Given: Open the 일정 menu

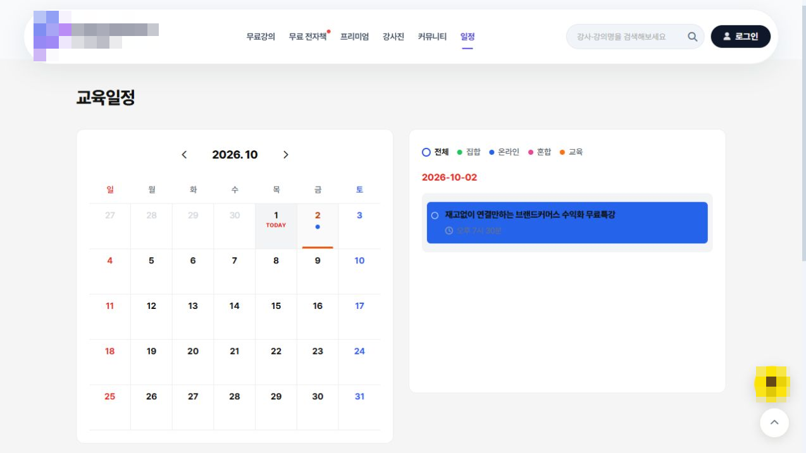Looking at the screenshot, I should click(468, 37).
